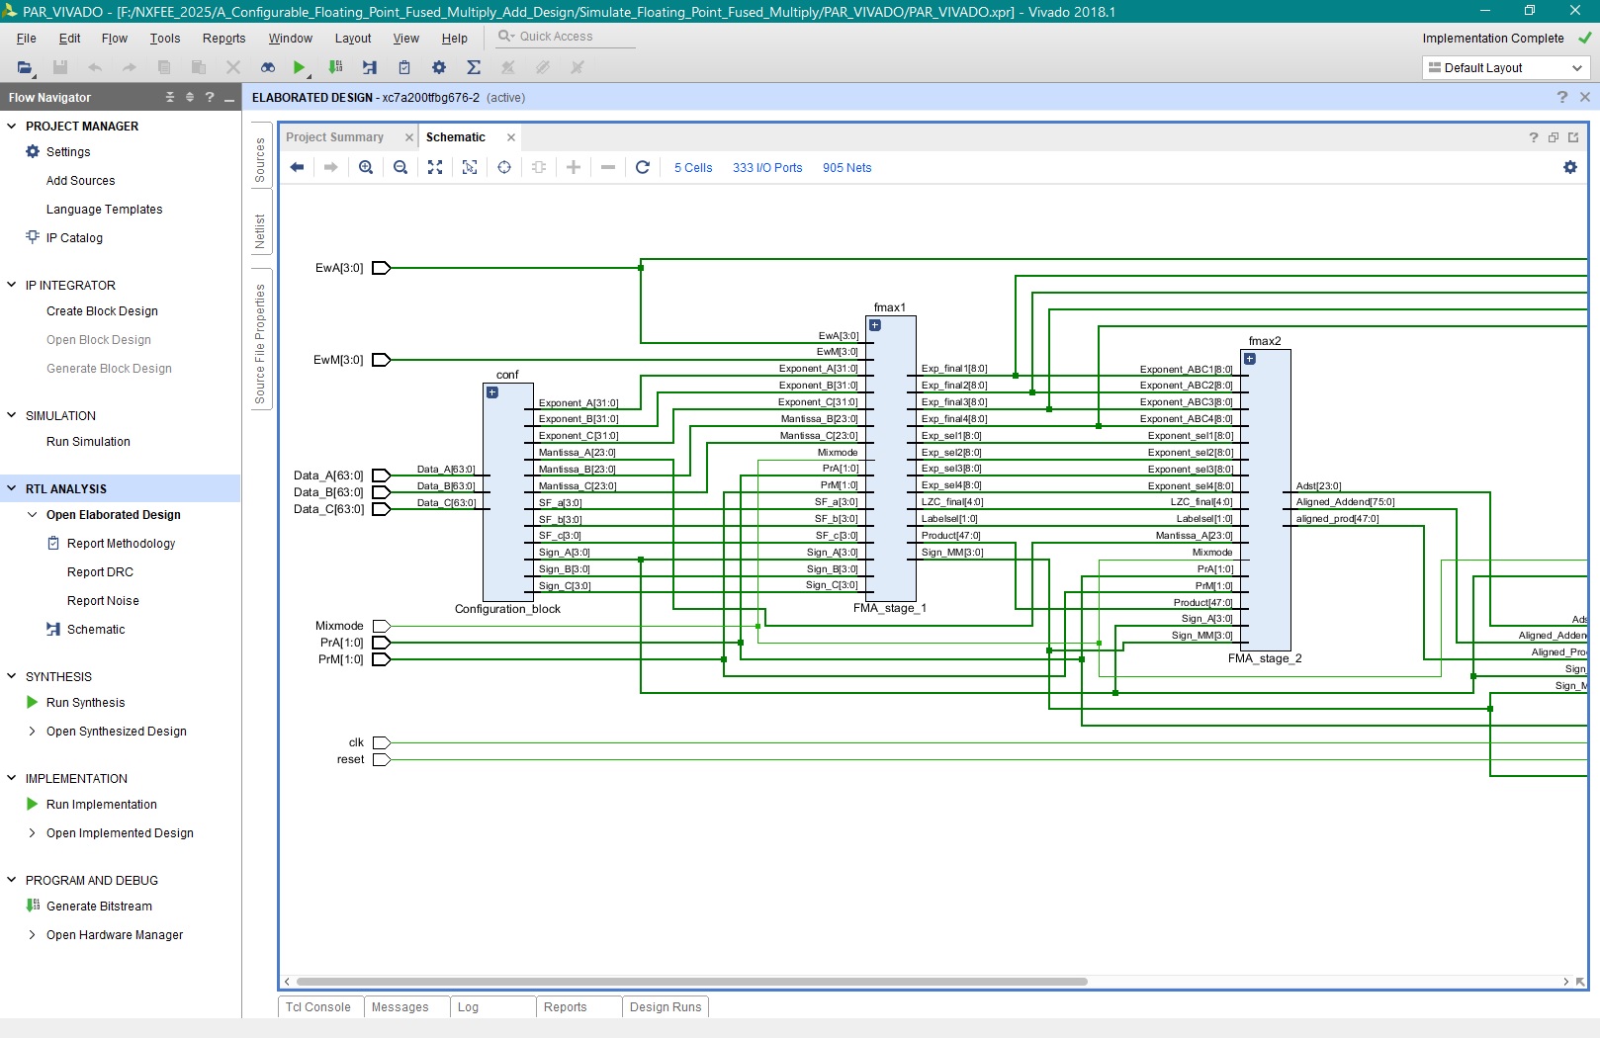The width and height of the screenshot is (1600, 1038).
Task: Open the schematic settings gear
Action: [1569, 167]
